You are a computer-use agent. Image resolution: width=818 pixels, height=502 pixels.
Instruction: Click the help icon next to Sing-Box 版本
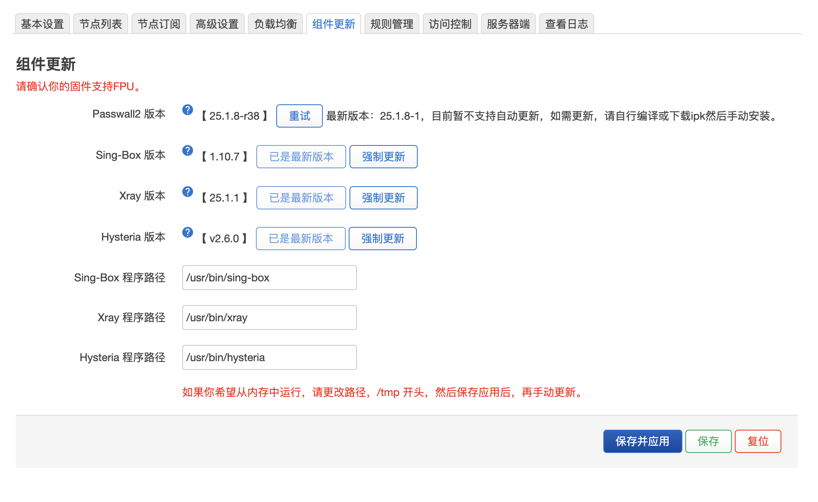188,150
